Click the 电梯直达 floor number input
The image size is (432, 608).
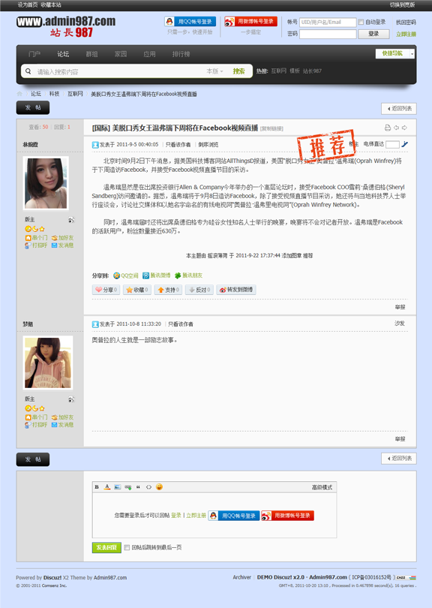coord(392,144)
